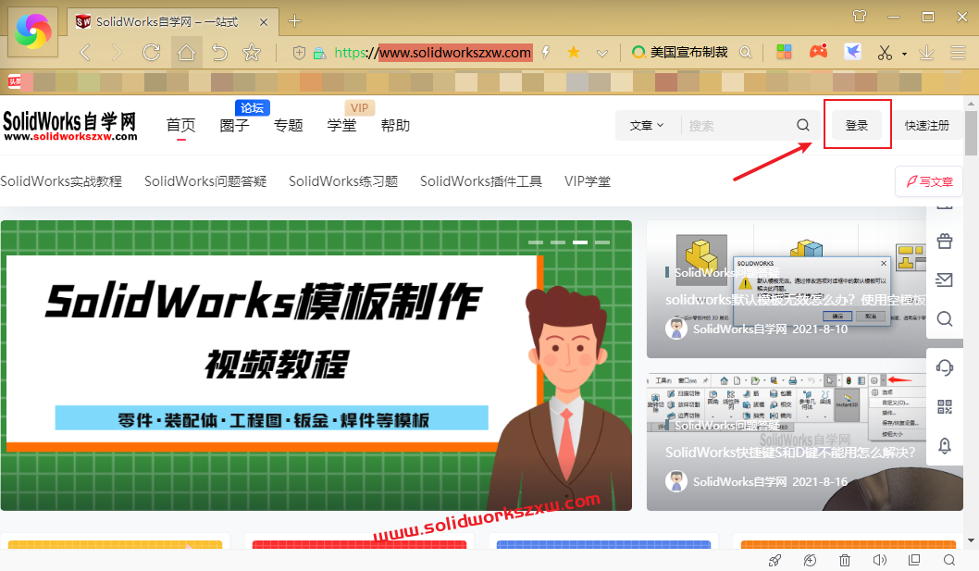Click the rocket boost icon in bottom bar
979x571 pixels.
pyautogui.click(x=775, y=560)
